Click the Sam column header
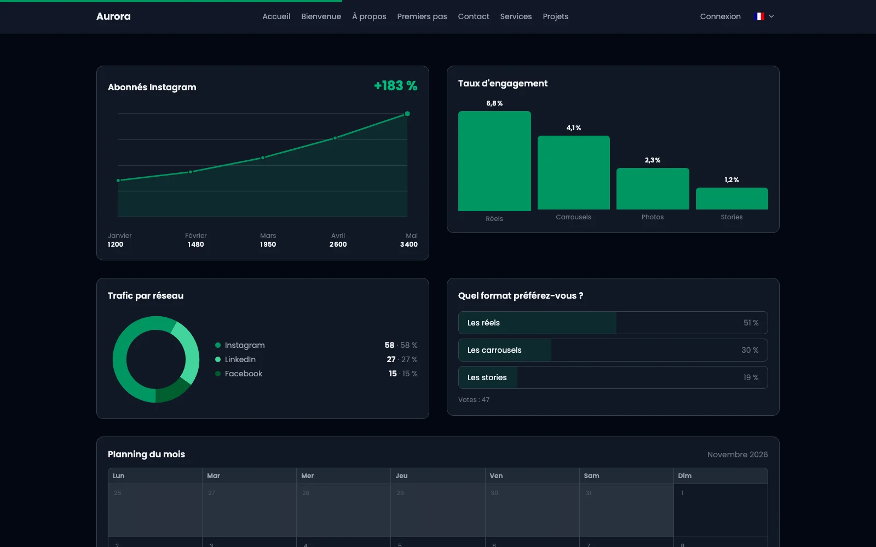The width and height of the screenshot is (876, 547). 626,476
